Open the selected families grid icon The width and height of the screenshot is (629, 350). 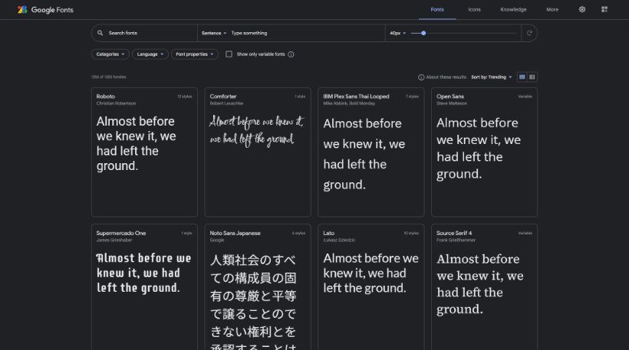click(x=604, y=9)
